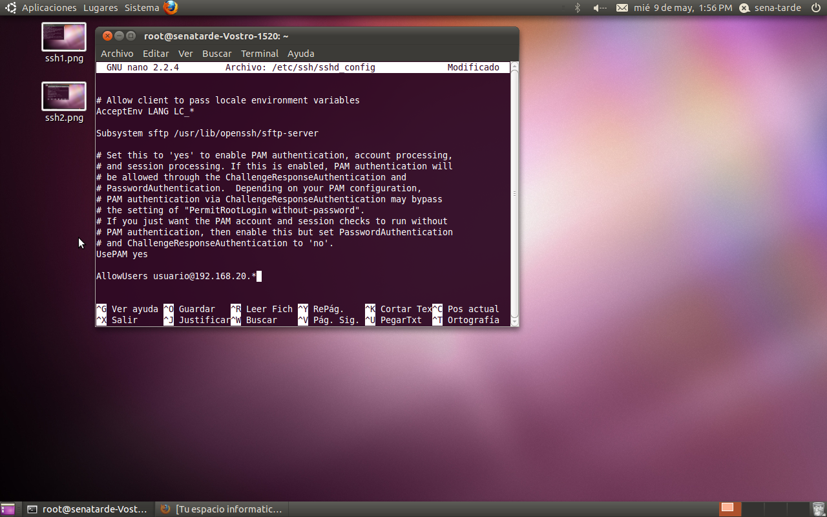Click the ^W Buscar shortcut label
The width and height of the screenshot is (827, 517).
[254, 321]
